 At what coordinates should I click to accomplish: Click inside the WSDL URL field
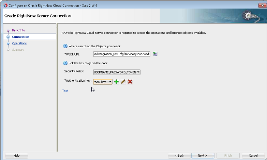[122, 54]
